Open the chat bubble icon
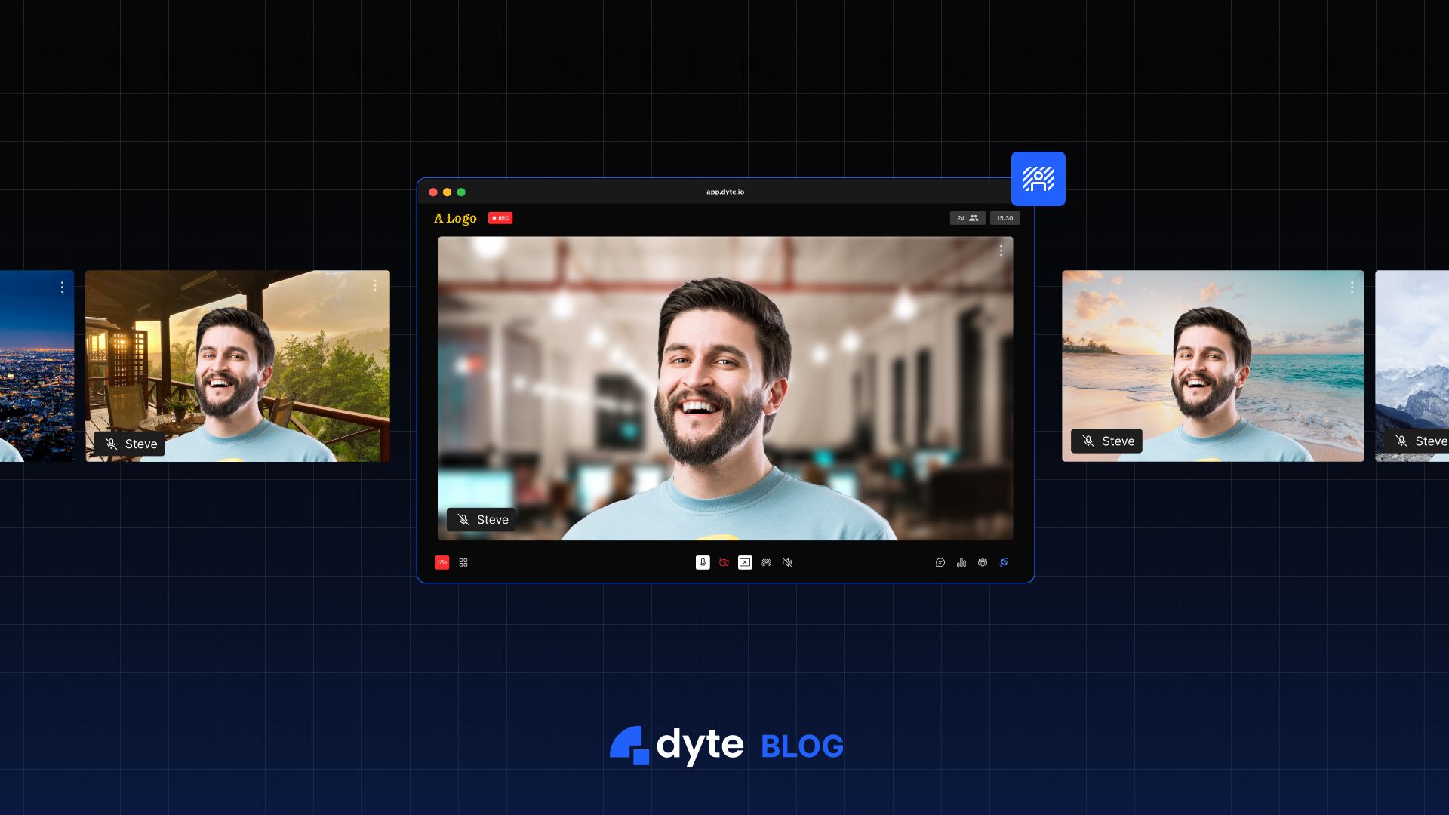 [940, 563]
